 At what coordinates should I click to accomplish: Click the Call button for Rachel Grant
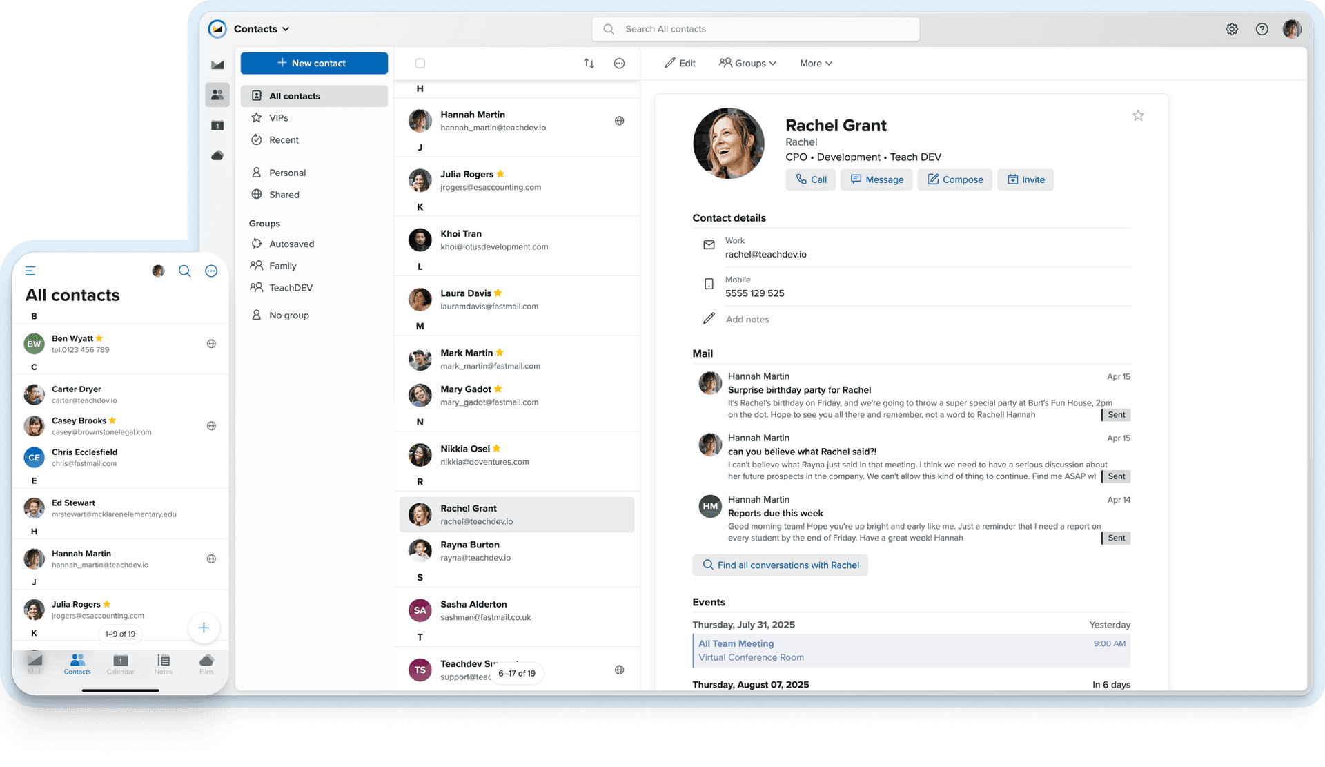(811, 179)
